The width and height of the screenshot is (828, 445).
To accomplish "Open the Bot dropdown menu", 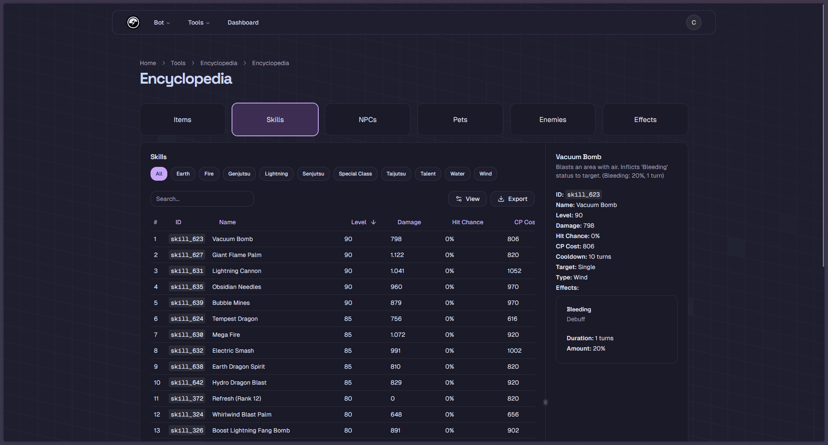I will point(162,22).
